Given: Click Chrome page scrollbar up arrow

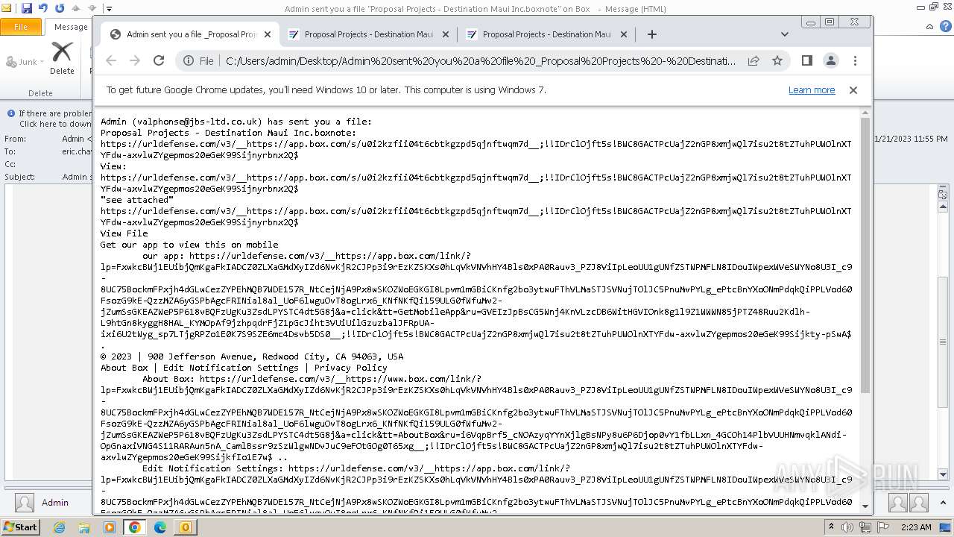Looking at the screenshot, I should pyautogui.click(x=865, y=113).
